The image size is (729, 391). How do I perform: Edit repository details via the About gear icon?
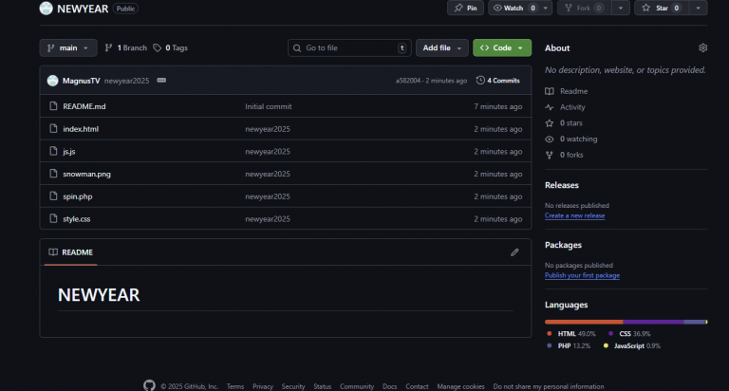703,47
